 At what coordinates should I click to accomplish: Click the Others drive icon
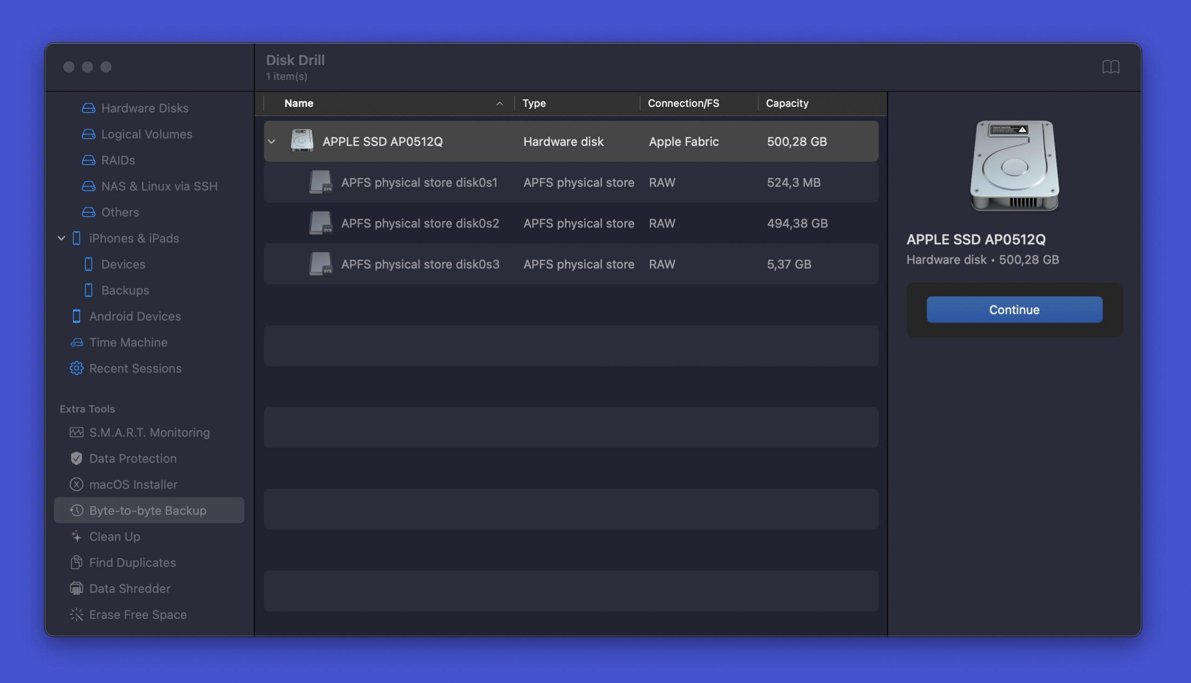pyautogui.click(x=88, y=212)
